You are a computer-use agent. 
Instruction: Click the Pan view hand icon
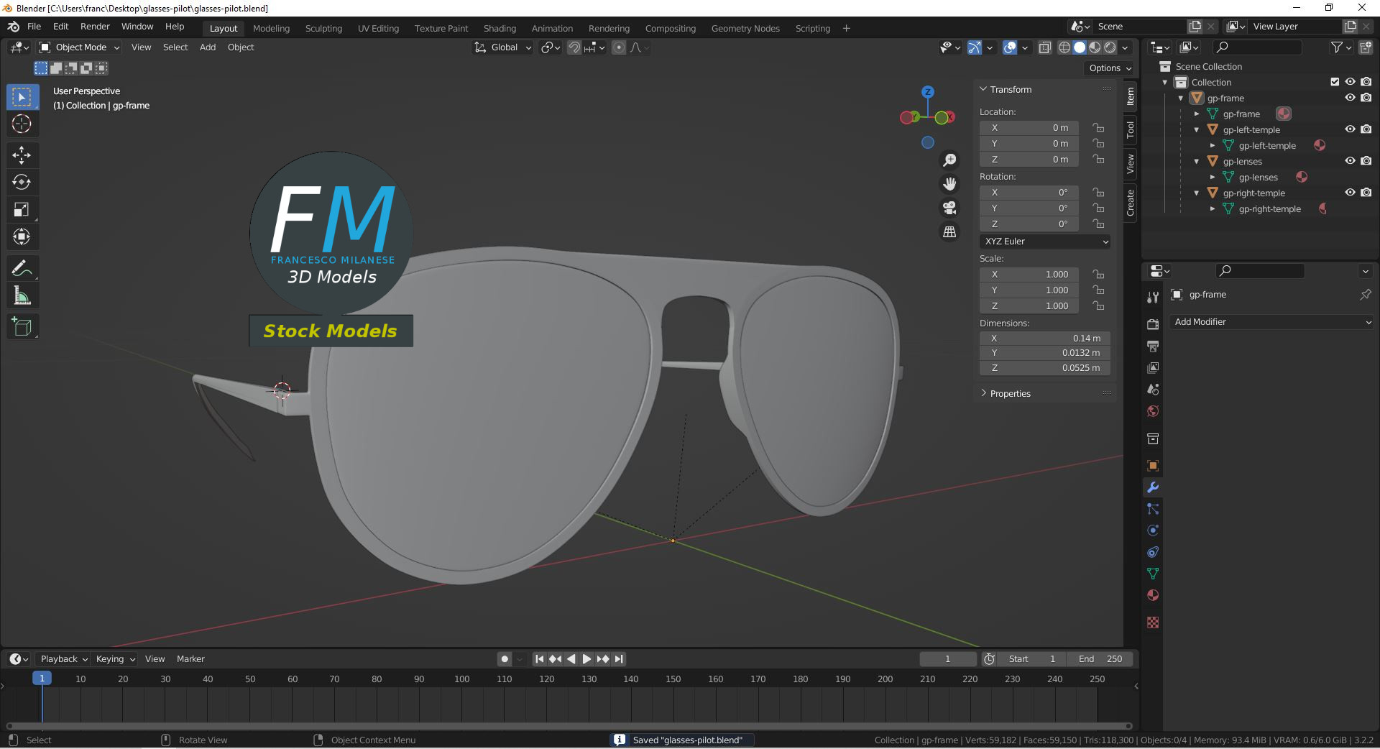point(949,184)
